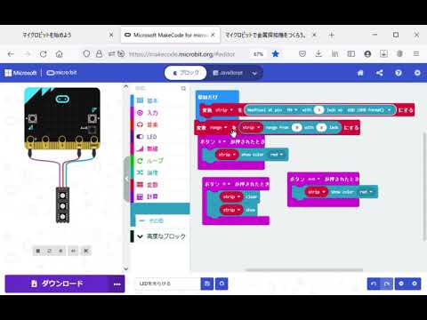
Task: Mute the simulator audio
Action: coord(73,251)
